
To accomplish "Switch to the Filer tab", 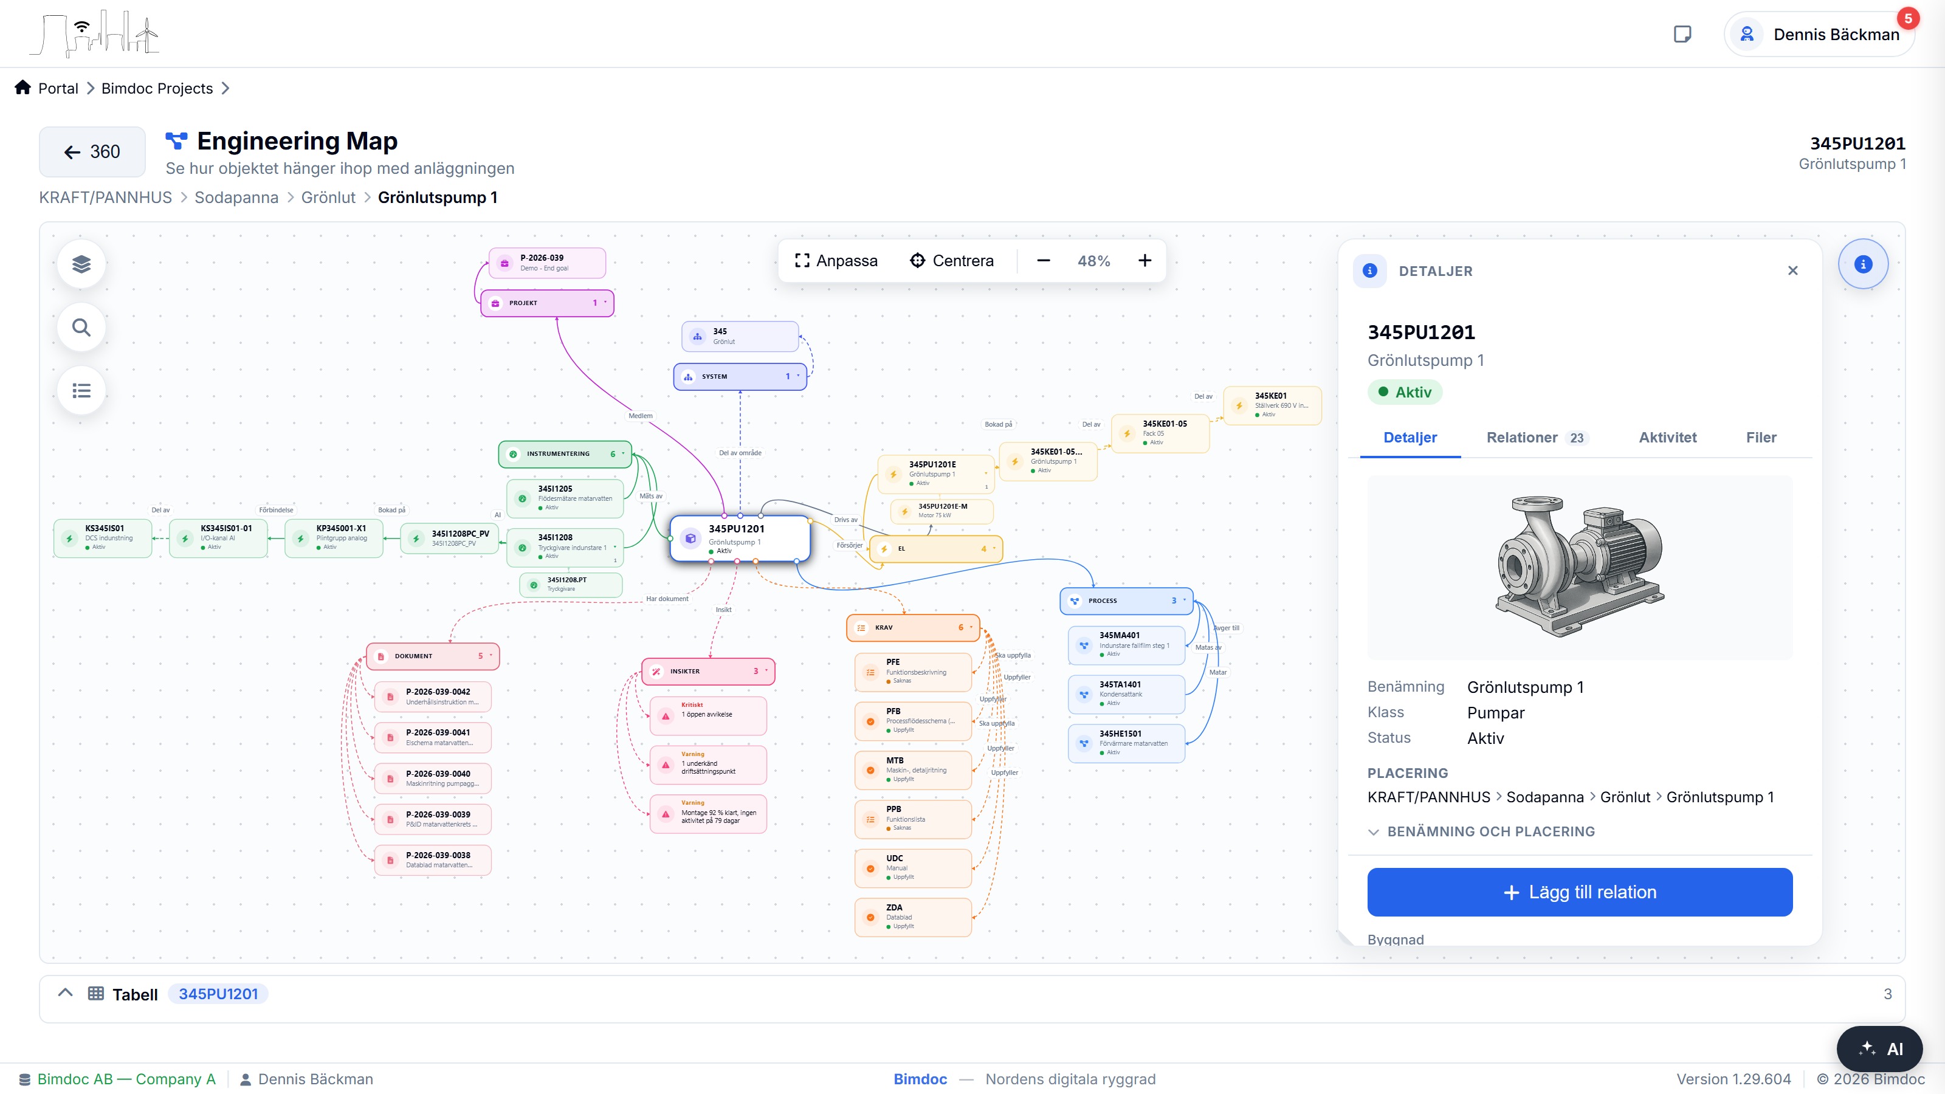I will tap(1761, 437).
